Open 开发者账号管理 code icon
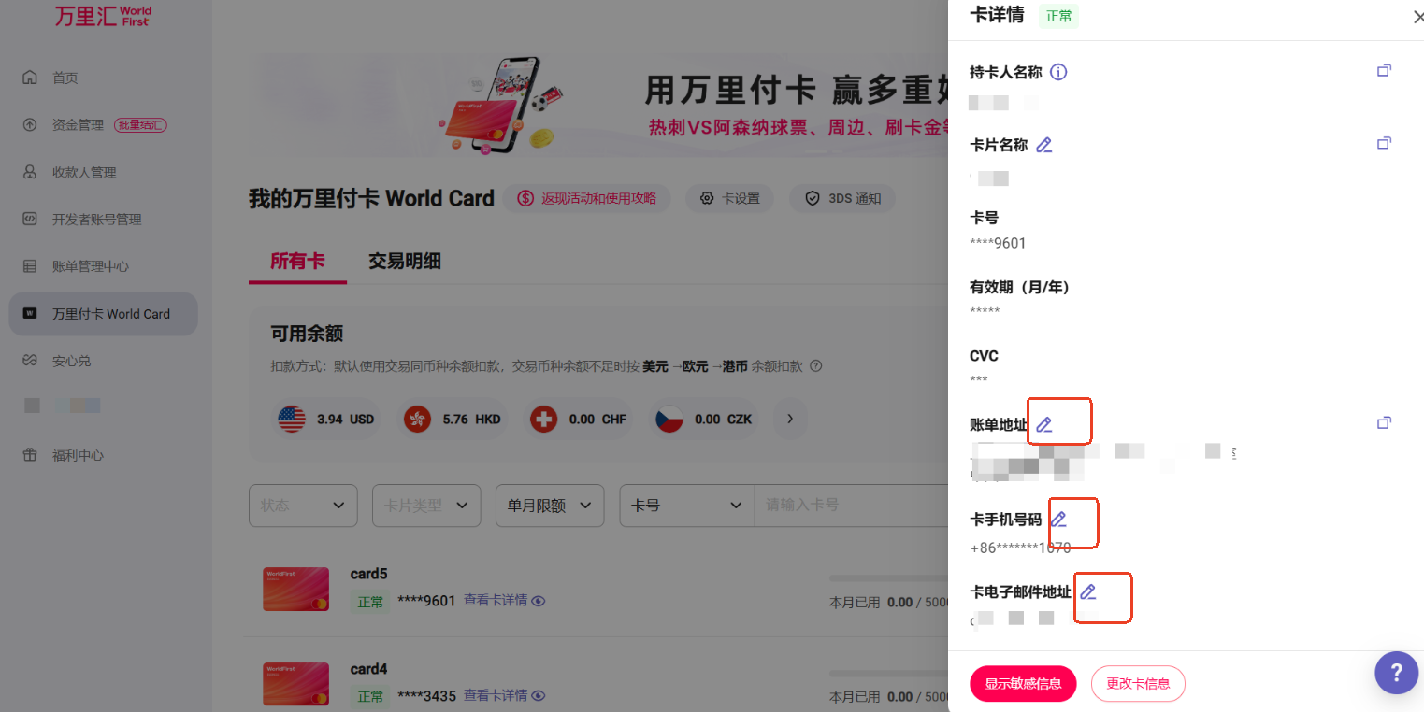The width and height of the screenshot is (1424, 712). [x=30, y=219]
